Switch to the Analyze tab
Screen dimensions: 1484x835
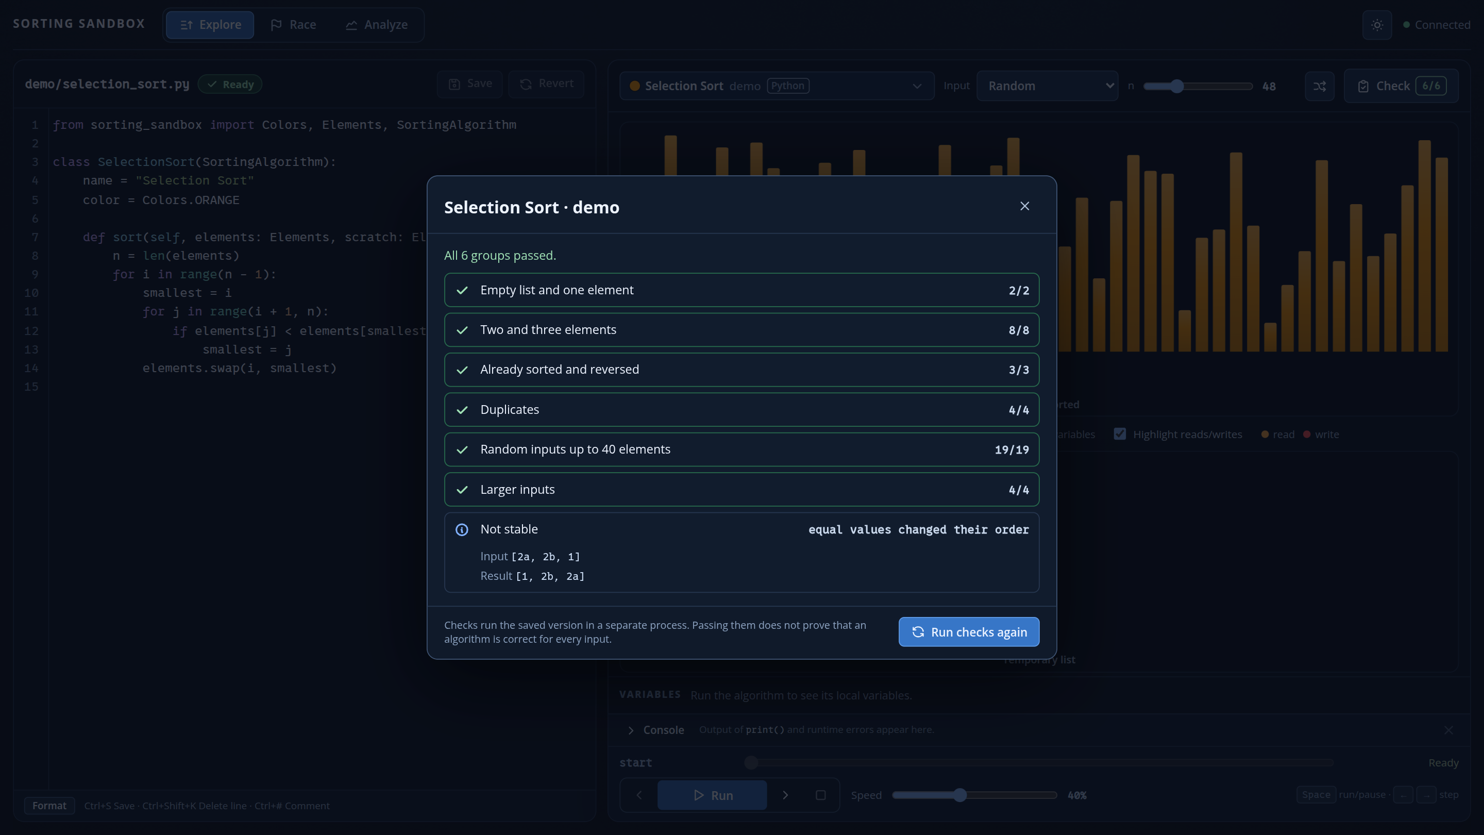(x=377, y=25)
